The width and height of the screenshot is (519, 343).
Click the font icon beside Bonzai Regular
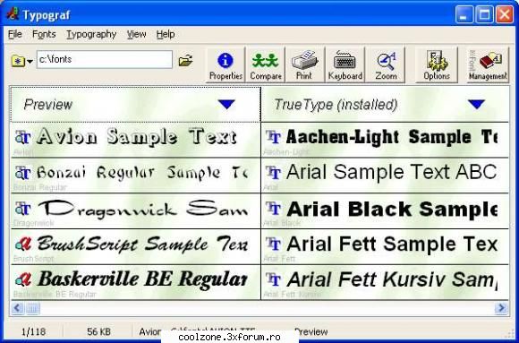pos(23,173)
